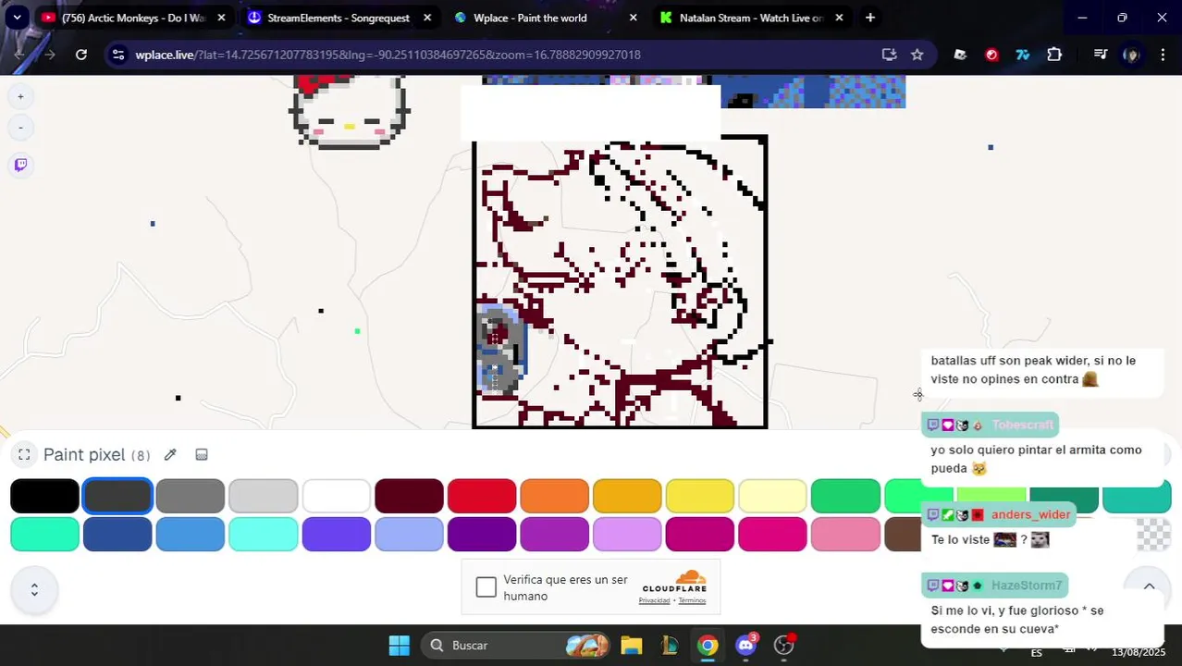Install app icon in address bar

889,55
